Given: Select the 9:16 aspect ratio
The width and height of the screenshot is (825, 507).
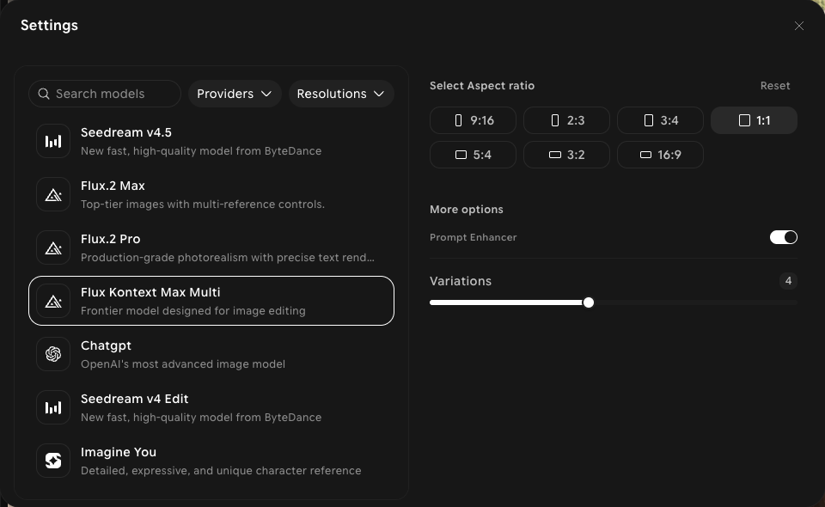Looking at the screenshot, I should pos(473,120).
